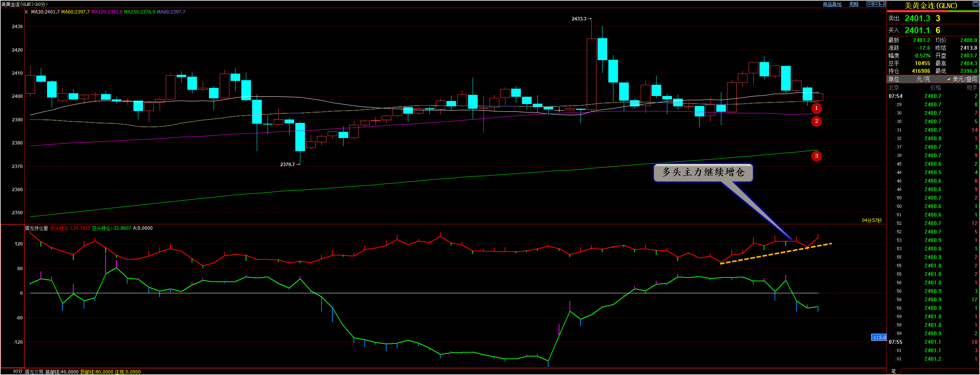Click the red-green buy/sell ratio bar

point(933,11)
